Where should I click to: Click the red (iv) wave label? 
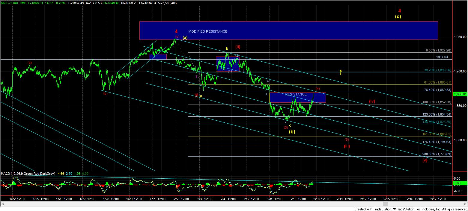[372, 101]
